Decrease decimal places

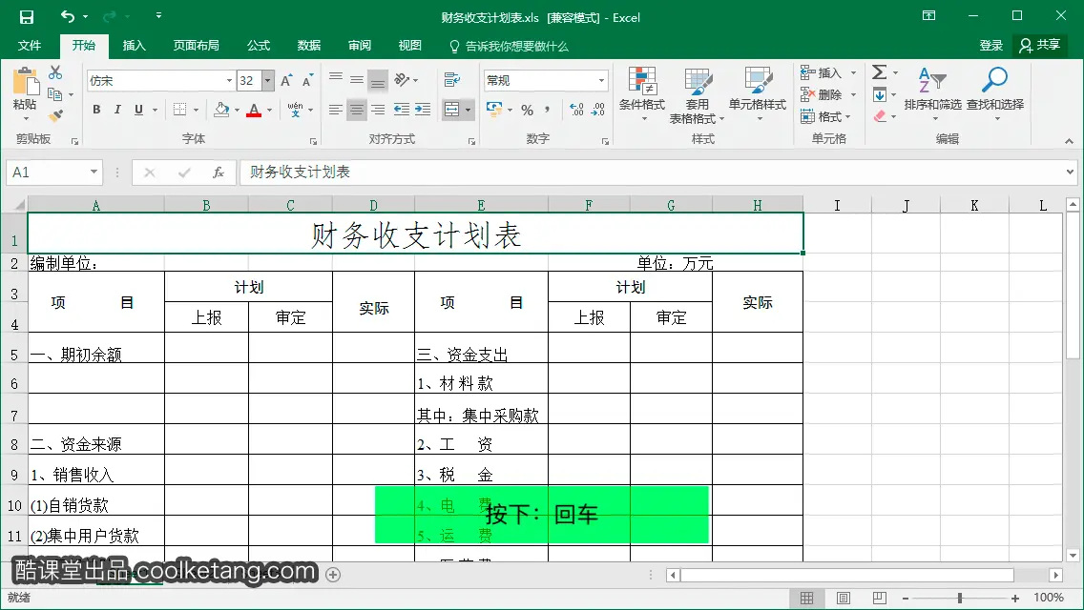pos(598,110)
